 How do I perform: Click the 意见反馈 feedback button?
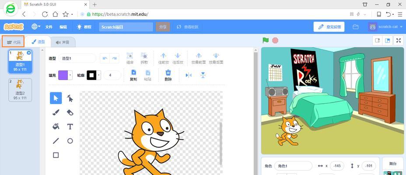pos(329,27)
